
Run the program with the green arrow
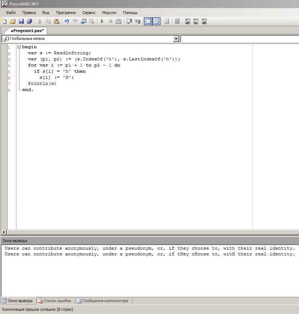(x=102, y=22)
